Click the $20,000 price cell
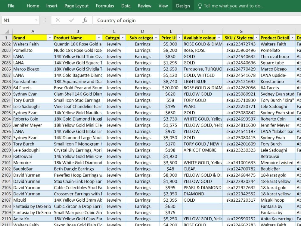 tap(171, 88)
